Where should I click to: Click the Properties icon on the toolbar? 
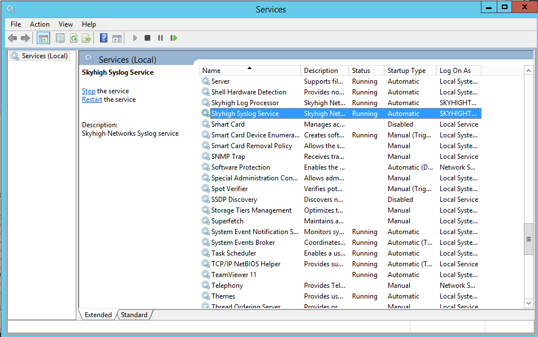coord(60,38)
